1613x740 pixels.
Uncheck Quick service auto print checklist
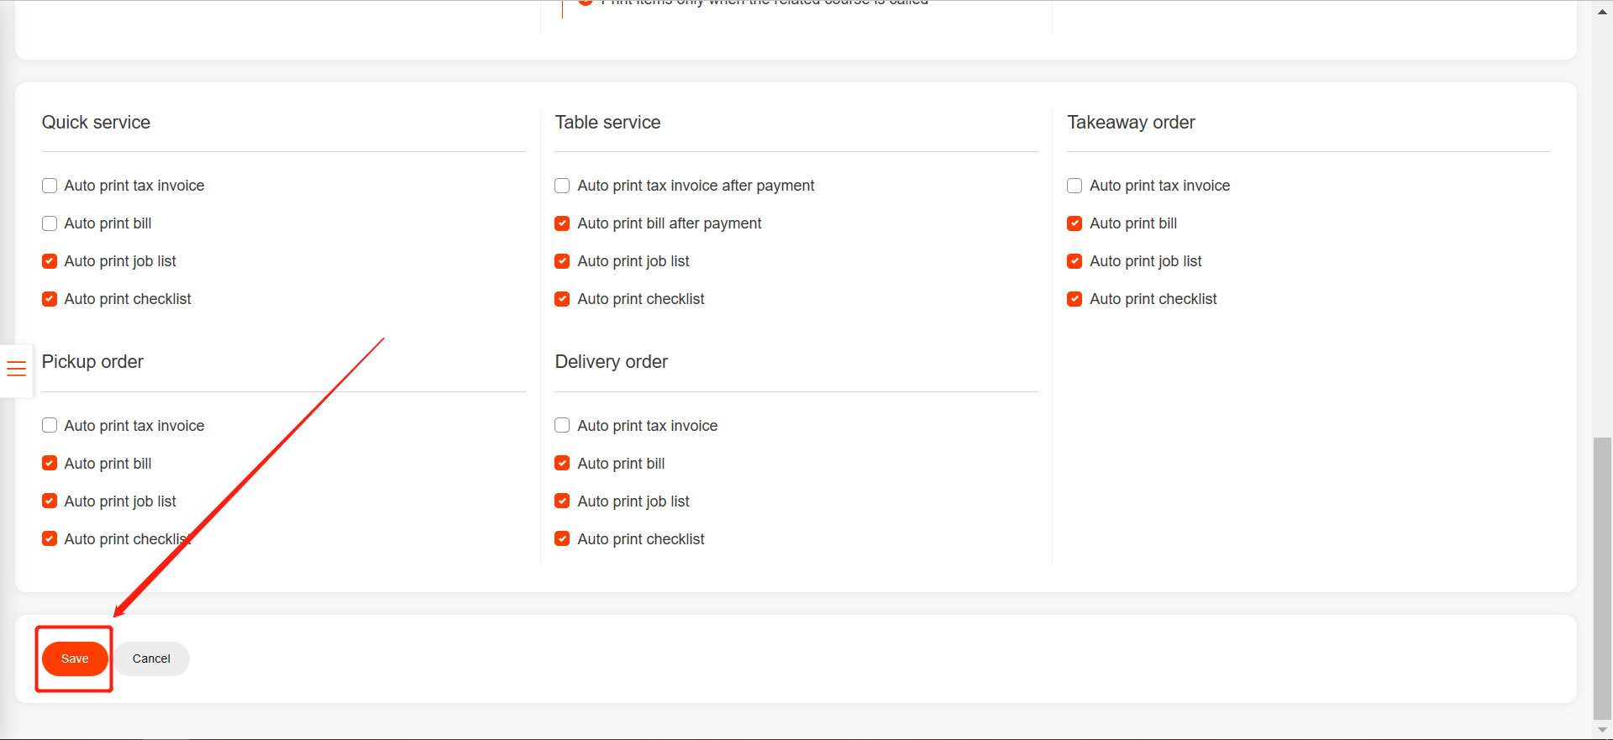click(x=50, y=299)
